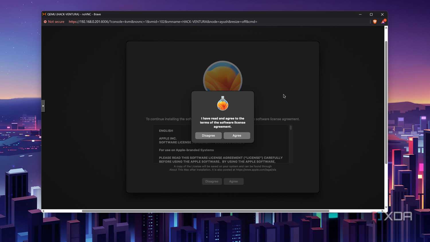Click the noVNC icon in the title bar
Screen dimensions: 430x242
coord(44,14)
